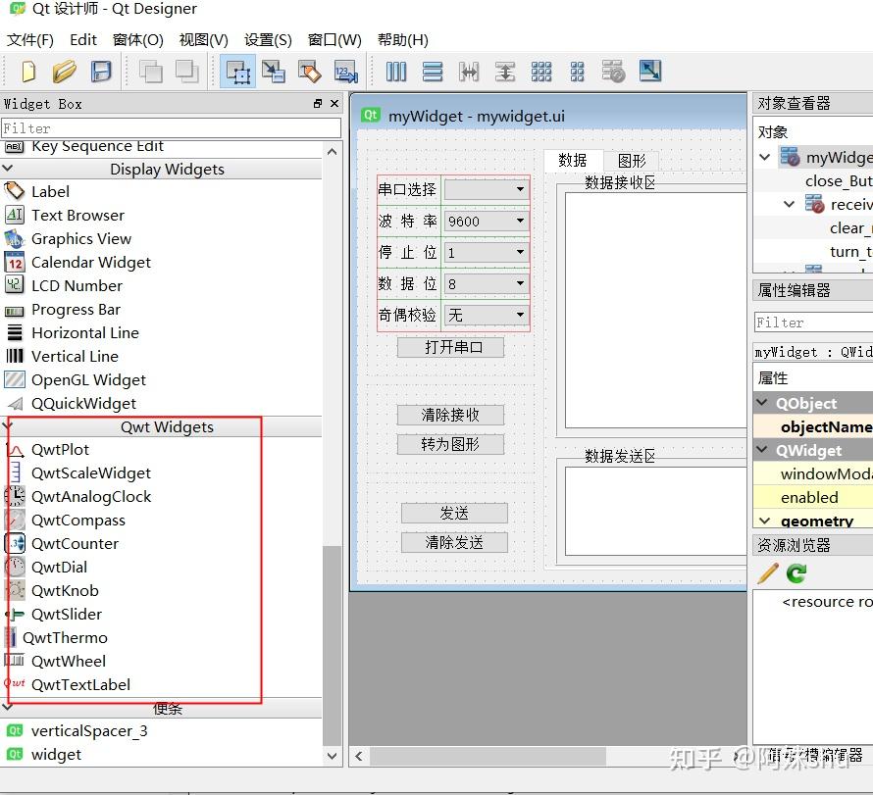Open a file with the folder icon
This screenshot has height=795, width=873.
[x=64, y=72]
